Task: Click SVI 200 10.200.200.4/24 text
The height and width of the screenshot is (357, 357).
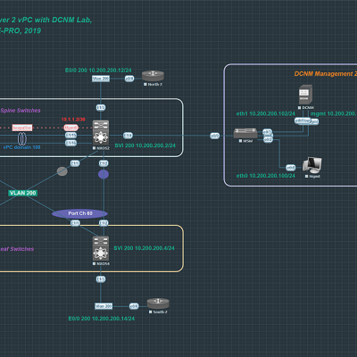Action: click(144, 248)
